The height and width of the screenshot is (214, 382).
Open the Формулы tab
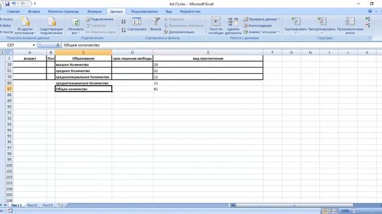click(x=94, y=11)
